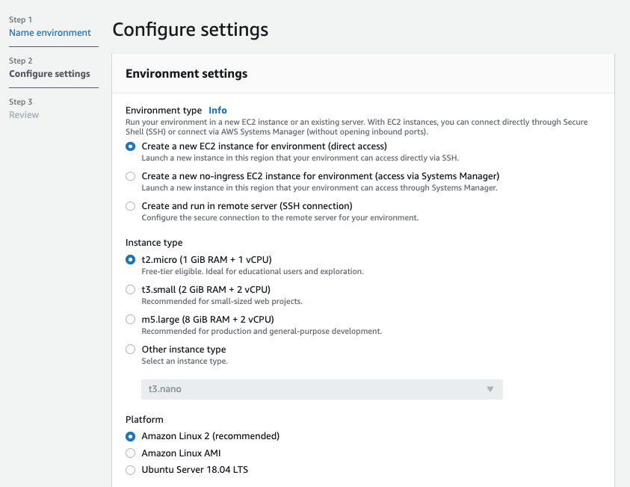
Task: Choose t3.small instance type
Action: click(131, 290)
